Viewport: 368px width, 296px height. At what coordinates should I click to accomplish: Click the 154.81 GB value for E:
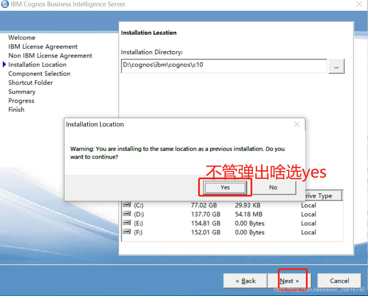pyautogui.click(x=206, y=223)
